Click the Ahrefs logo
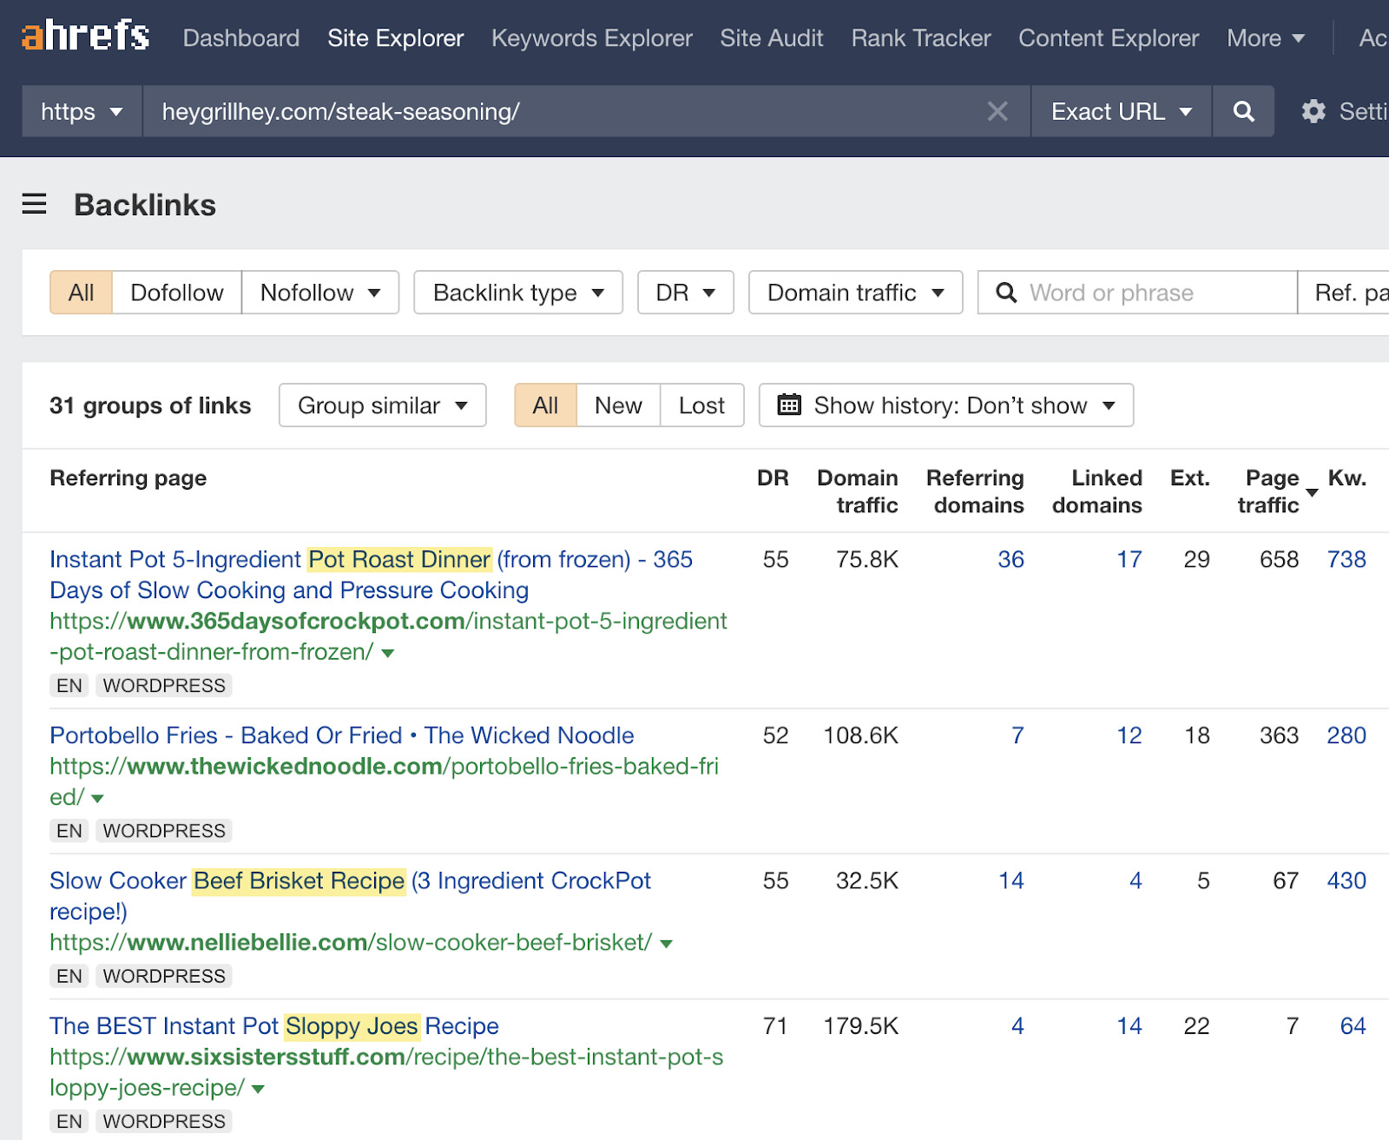 pos(83,36)
